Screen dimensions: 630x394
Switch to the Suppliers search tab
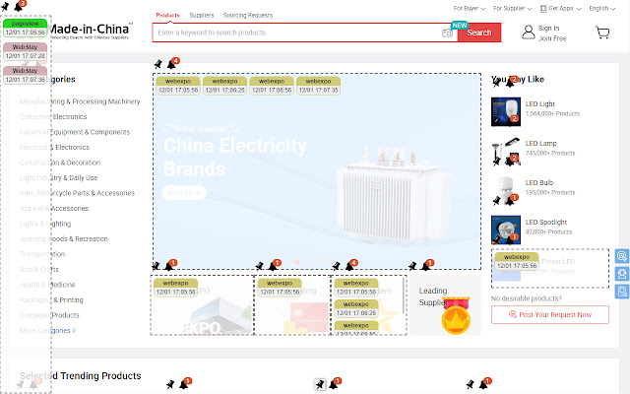[x=202, y=16]
